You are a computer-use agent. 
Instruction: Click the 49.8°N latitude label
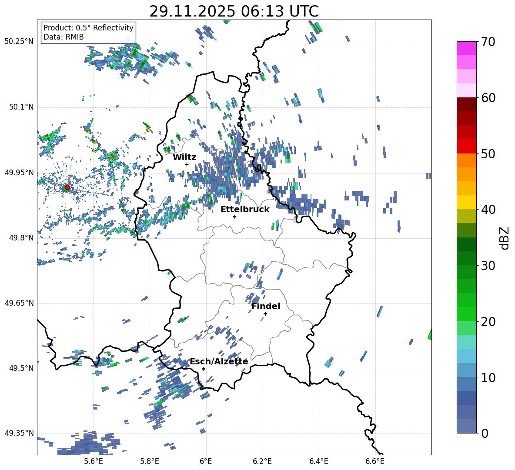click(x=21, y=238)
